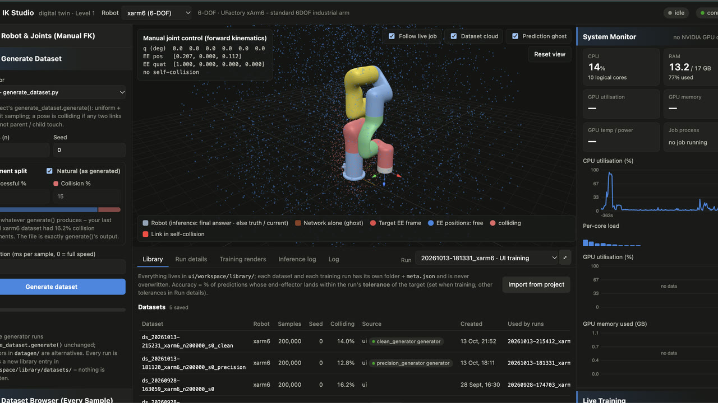Click the blue and red split ratio bar
Image resolution: width=718 pixels, height=403 pixels.
61,210
